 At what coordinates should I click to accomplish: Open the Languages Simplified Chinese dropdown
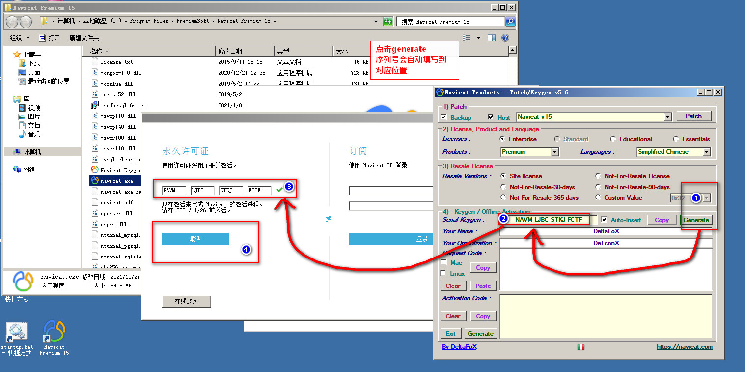706,152
